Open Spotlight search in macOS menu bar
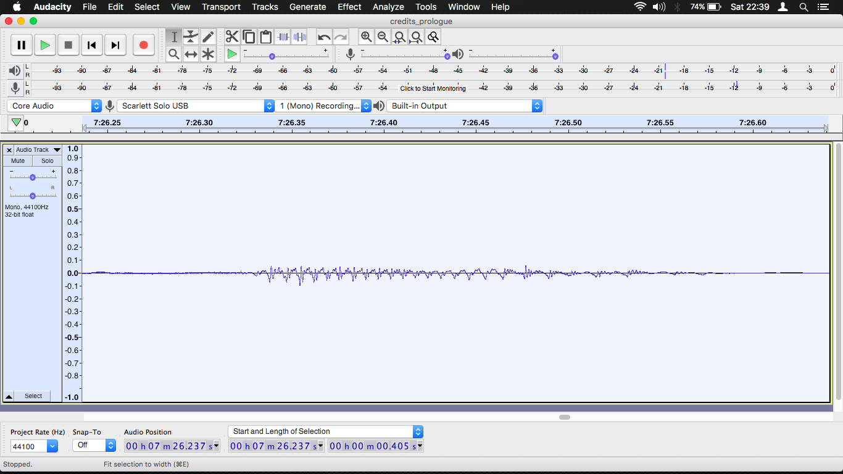The width and height of the screenshot is (843, 474). tap(804, 7)
